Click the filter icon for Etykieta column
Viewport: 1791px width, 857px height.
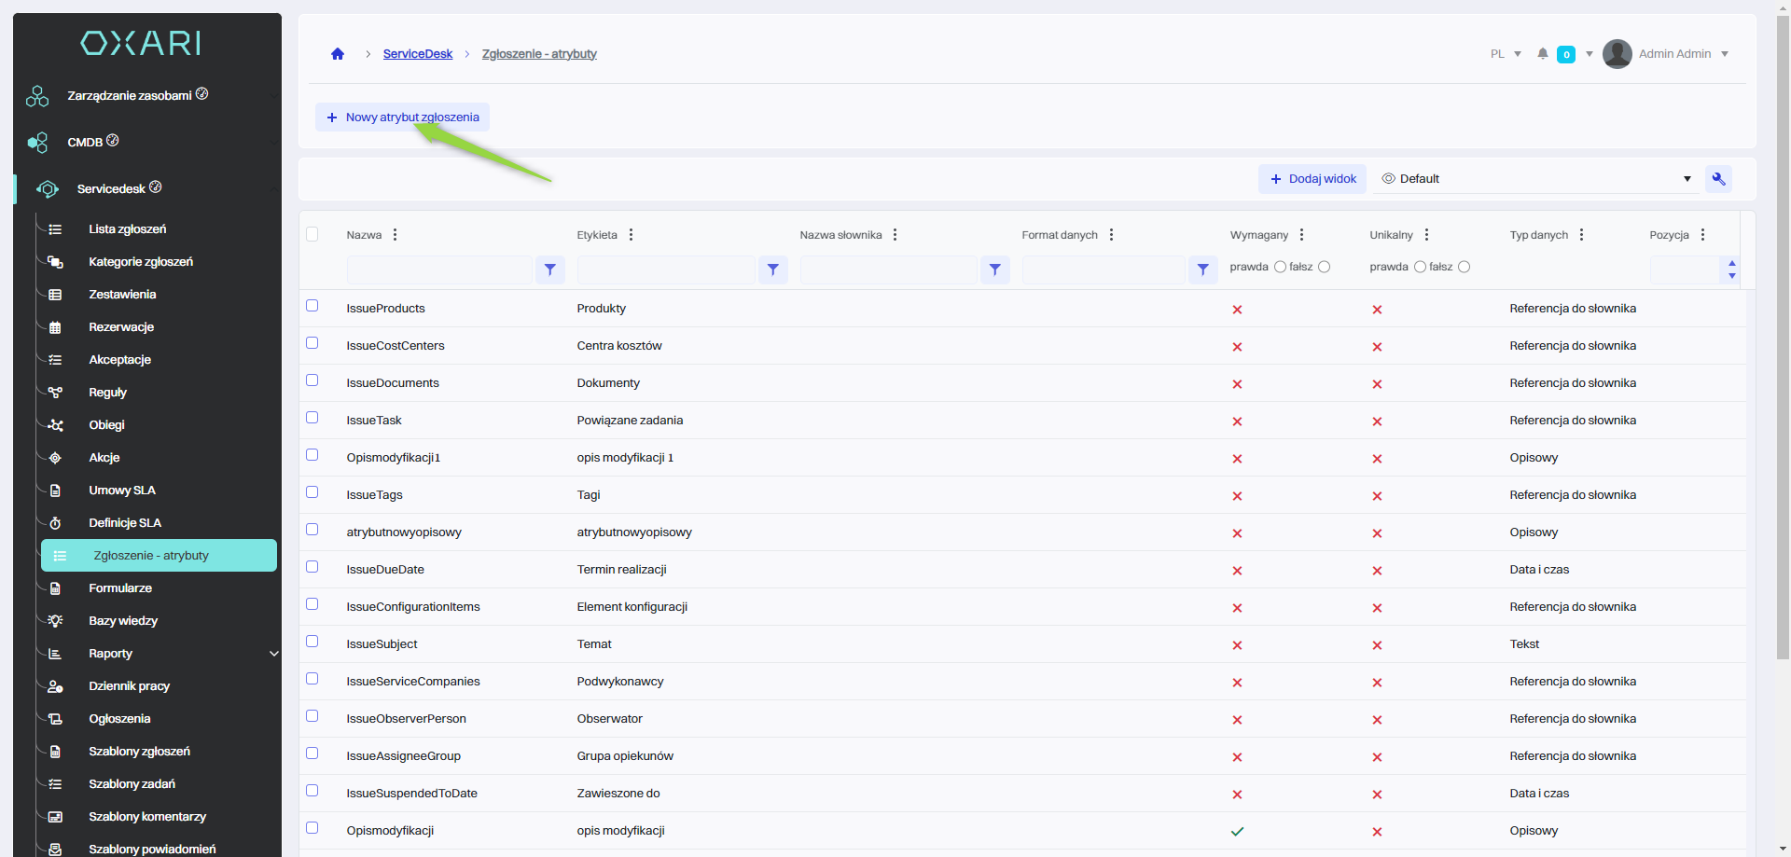[773, 270]
